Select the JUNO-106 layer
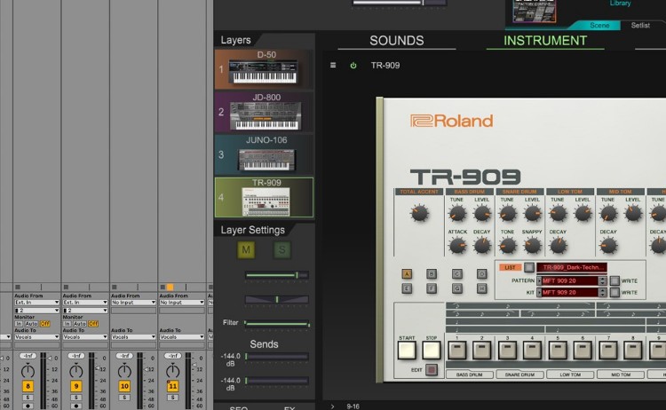This screenshot has width=666, height=410. (x=265, y=154)
